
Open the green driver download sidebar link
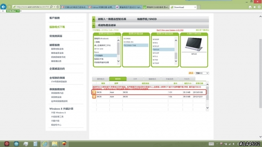coord(57,27)
